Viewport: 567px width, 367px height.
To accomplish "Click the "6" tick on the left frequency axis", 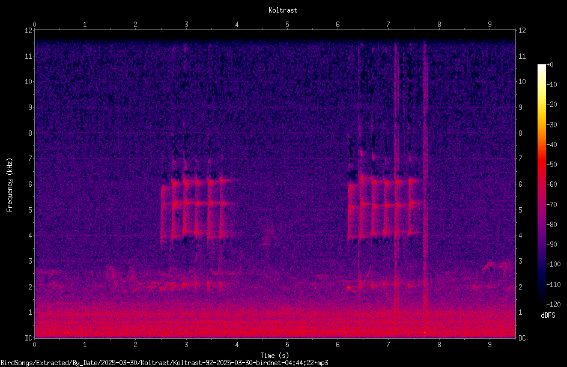I will pyautogui.click(x=31, y=184).
